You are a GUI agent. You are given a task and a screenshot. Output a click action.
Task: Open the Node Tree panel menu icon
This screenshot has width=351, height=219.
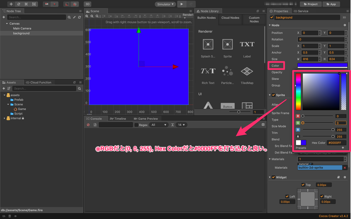point(80,11)
